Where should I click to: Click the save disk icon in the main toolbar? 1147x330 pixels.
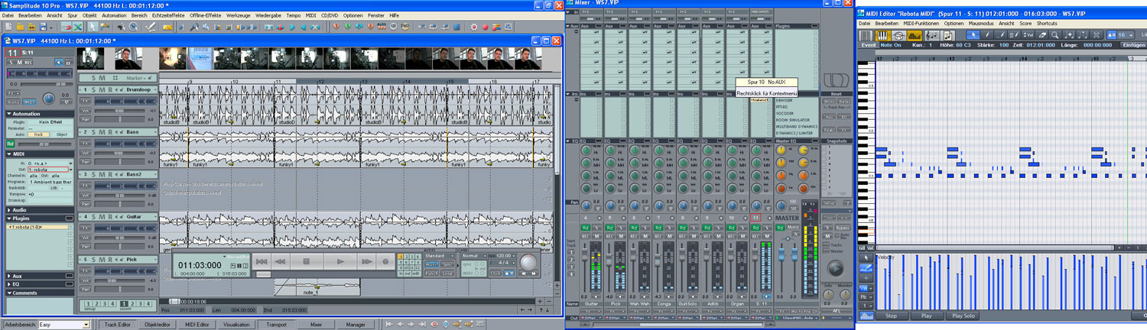click(x=43, y=27)
